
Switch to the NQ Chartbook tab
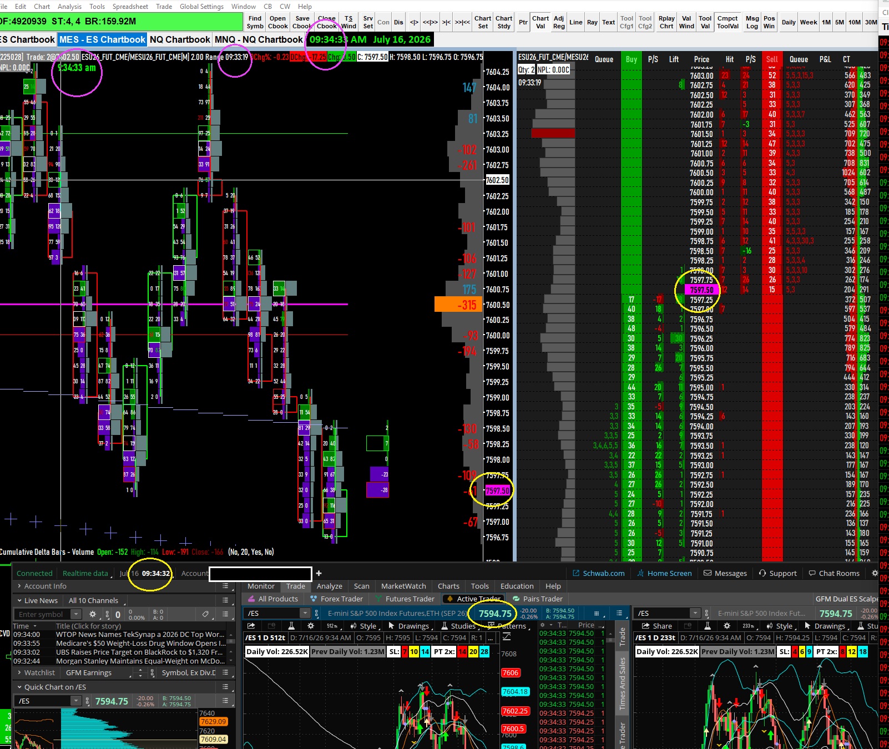pos(180,39)
